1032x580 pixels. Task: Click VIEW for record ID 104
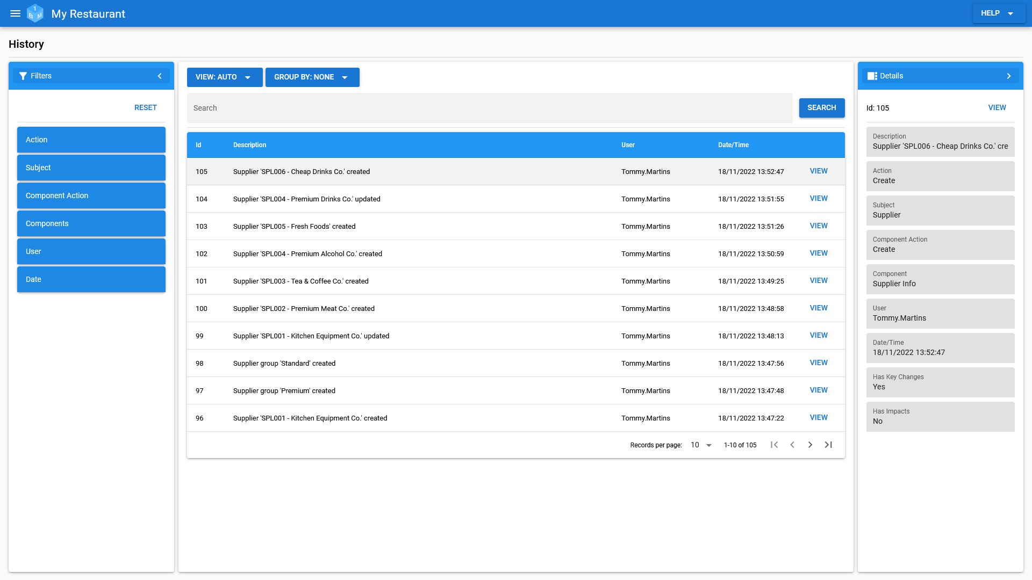[x=818, y=198]
